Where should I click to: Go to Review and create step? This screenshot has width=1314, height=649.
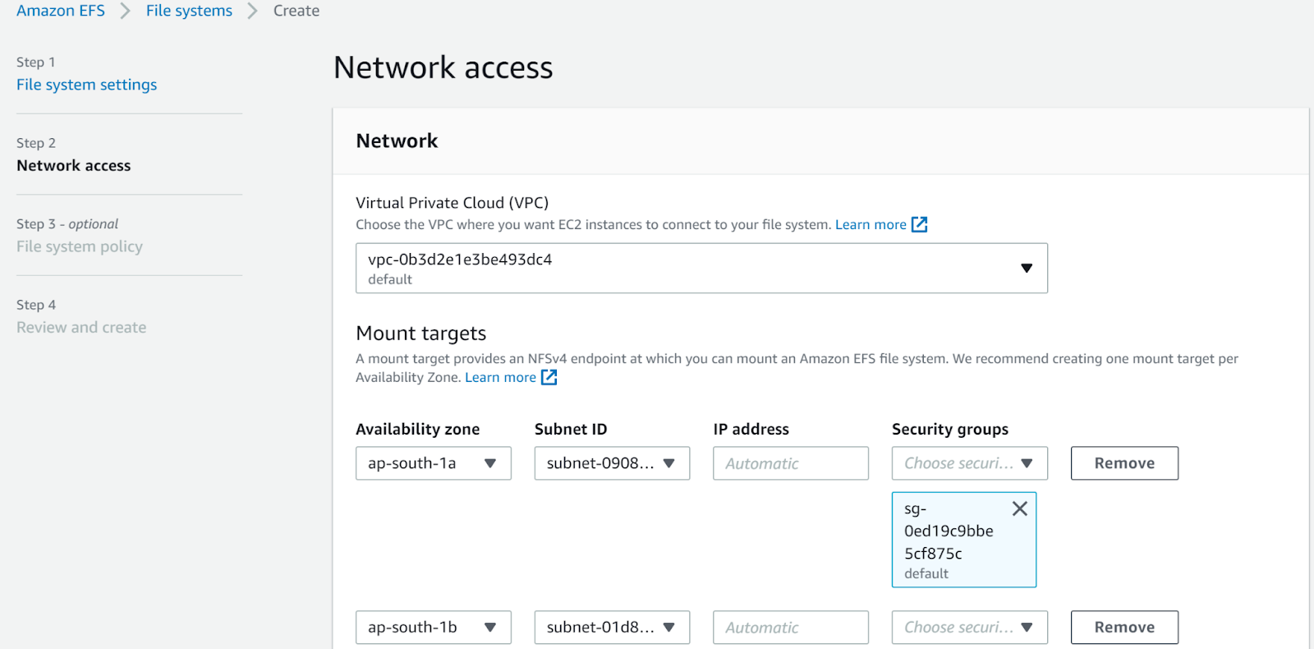[x=81, y=327]
